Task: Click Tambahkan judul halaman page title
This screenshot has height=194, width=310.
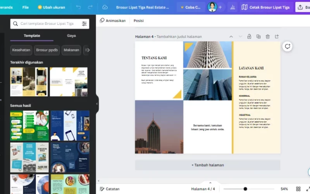Action: click(179, 36)
